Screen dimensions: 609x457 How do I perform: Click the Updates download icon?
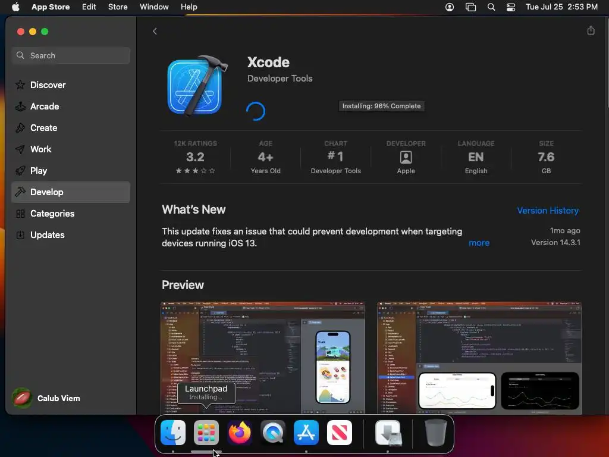tap(20, 234)
